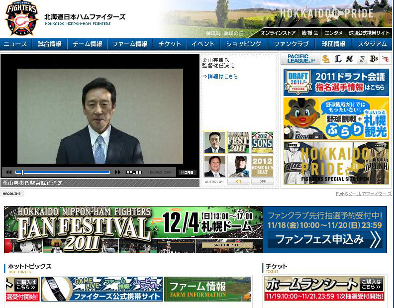
Task: Select the Kuriyama manager video thumbnail
Action: [x=215, y=142]
